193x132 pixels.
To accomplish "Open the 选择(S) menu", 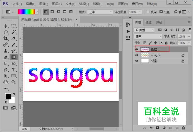I will 84,4.
